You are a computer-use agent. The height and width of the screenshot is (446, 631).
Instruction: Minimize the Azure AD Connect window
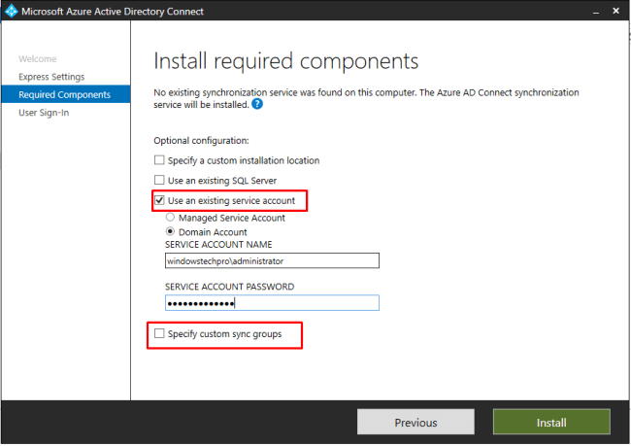(x=596, y=12)
